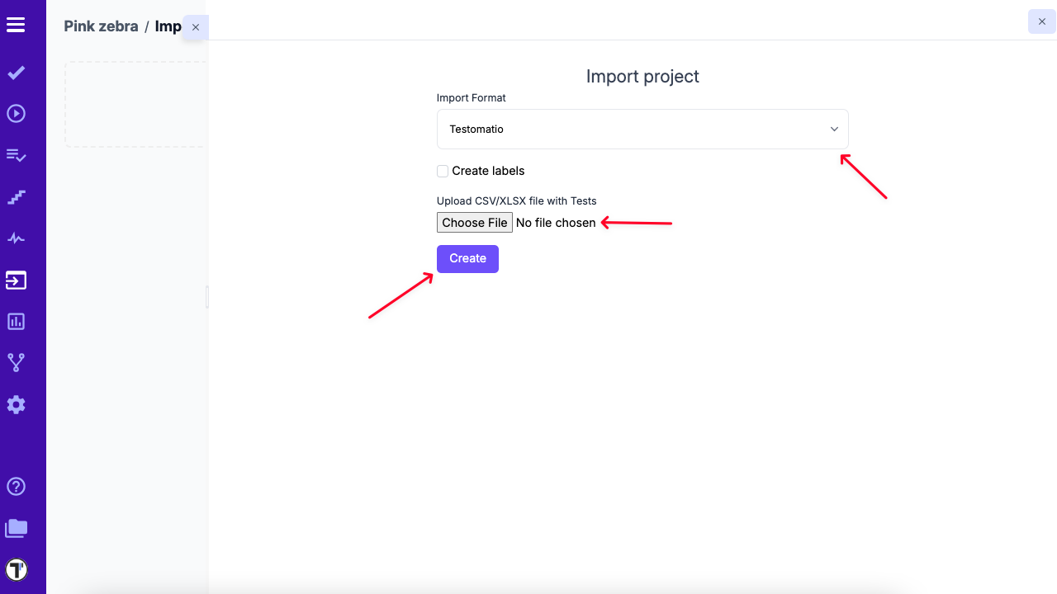The width and height of the screenshot is (1057, 594).
Task: Open Settings via the gear icon
Action: click(x=16, y=404)
